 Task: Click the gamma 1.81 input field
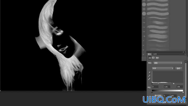pos(167,87)
